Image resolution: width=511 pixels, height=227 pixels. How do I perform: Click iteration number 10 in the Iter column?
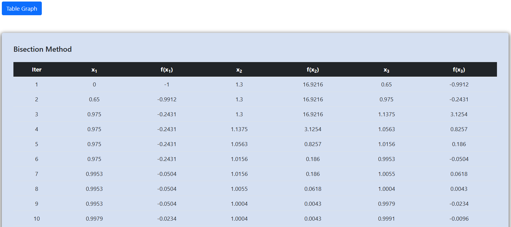37,219
